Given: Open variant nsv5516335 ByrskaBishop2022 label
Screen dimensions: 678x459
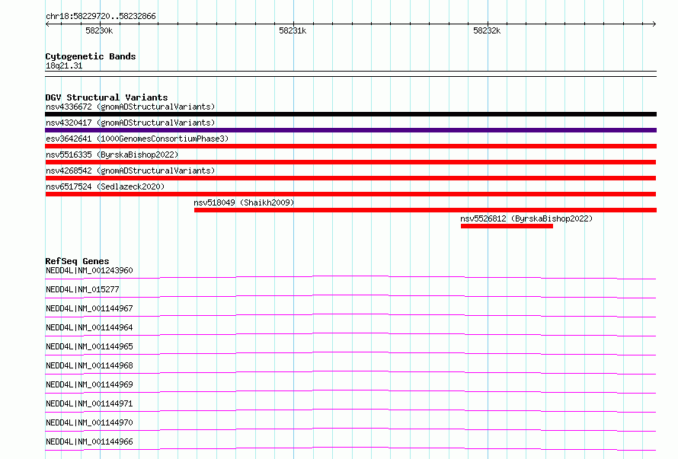Looking at the screenshot, I should point(112,155).
